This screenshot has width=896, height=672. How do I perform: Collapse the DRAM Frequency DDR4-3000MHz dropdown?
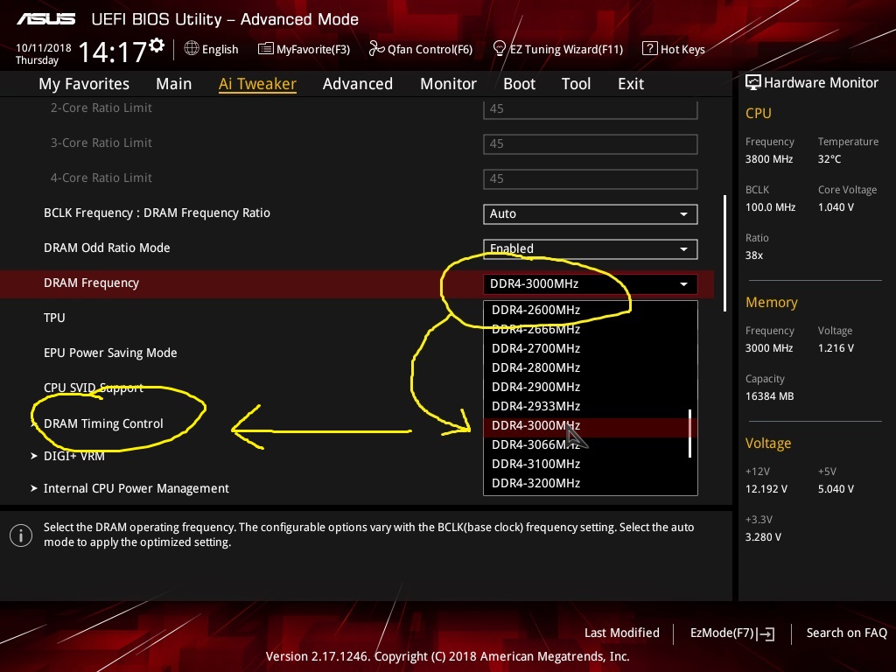click(x=591, y=284)
